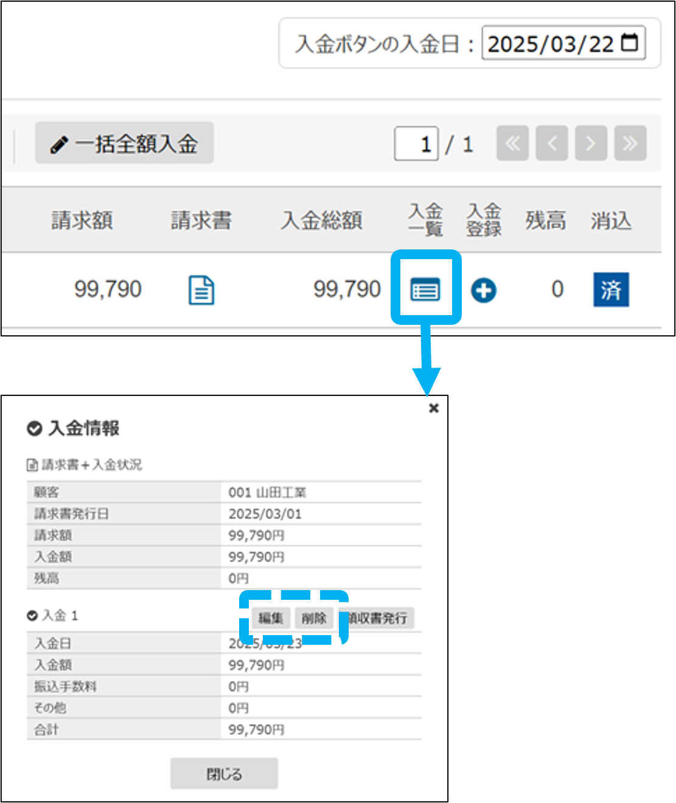Click 編集 for 入金 1

pos(271,618)
